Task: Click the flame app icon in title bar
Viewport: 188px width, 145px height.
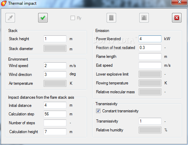Action: pos(4,3)
